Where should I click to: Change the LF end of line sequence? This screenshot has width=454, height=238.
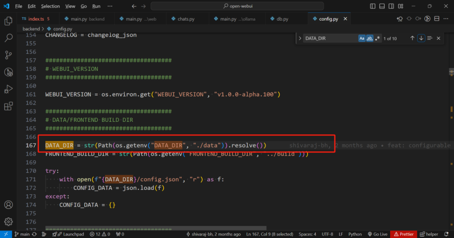click(x=341, y=234)
